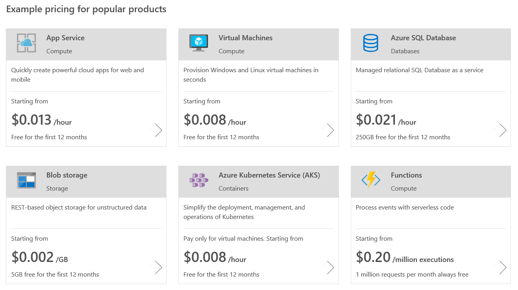Open the Virtual Machines title link
The height and width of the screenshot is (290, 518).
(x=245, y=38)
